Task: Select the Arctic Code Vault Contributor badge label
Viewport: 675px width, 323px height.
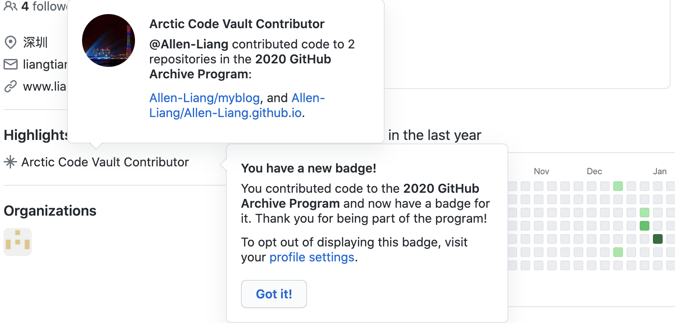Action: tap(105, 162)
